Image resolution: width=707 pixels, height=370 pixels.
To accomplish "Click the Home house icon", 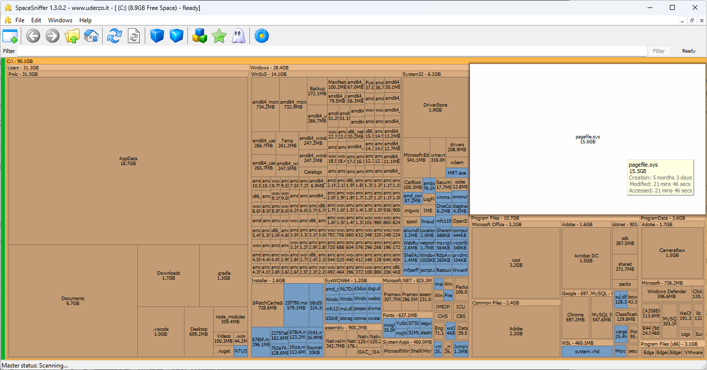I will pyautogui.click(x=91, y=36).
